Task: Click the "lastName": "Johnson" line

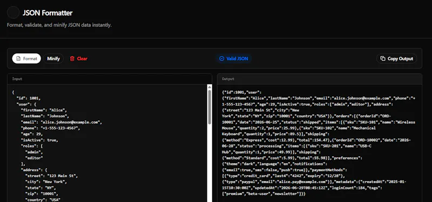Action: (45, 116)
